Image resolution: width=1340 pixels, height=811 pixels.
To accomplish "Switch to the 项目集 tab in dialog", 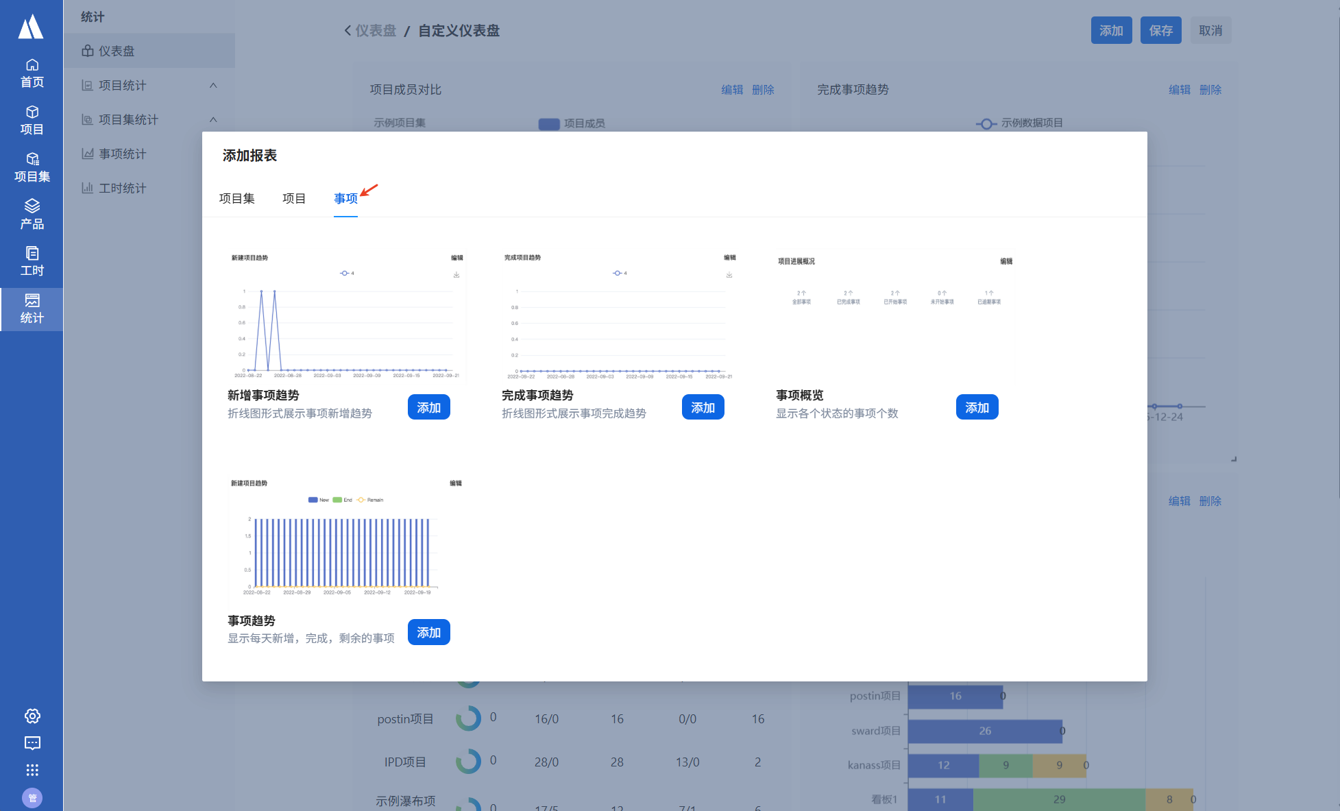I will click(x=236, y=199).
